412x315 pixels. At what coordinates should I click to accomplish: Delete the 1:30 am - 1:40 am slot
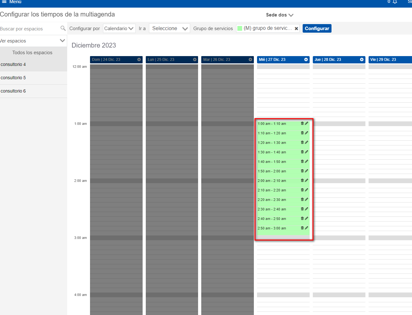302,152
